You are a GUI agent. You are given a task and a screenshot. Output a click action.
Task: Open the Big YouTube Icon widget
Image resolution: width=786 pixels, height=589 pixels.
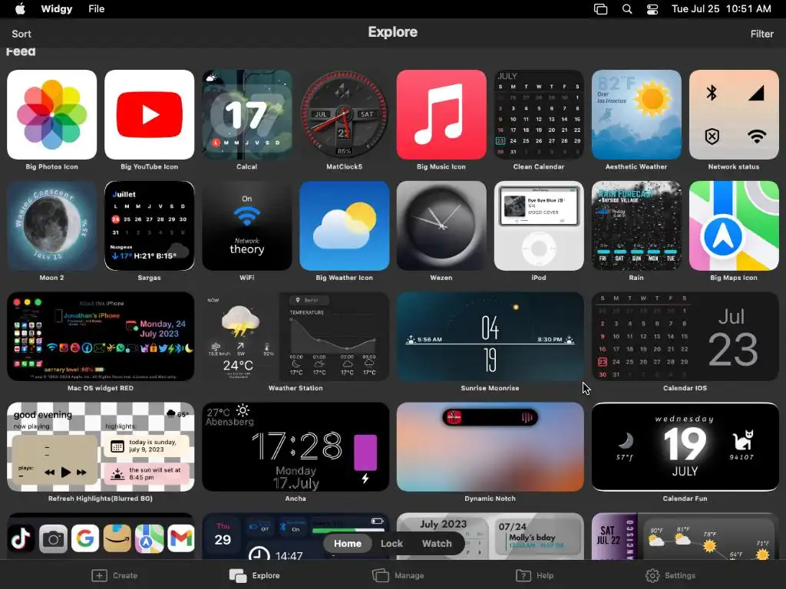[x=150, y=115]
